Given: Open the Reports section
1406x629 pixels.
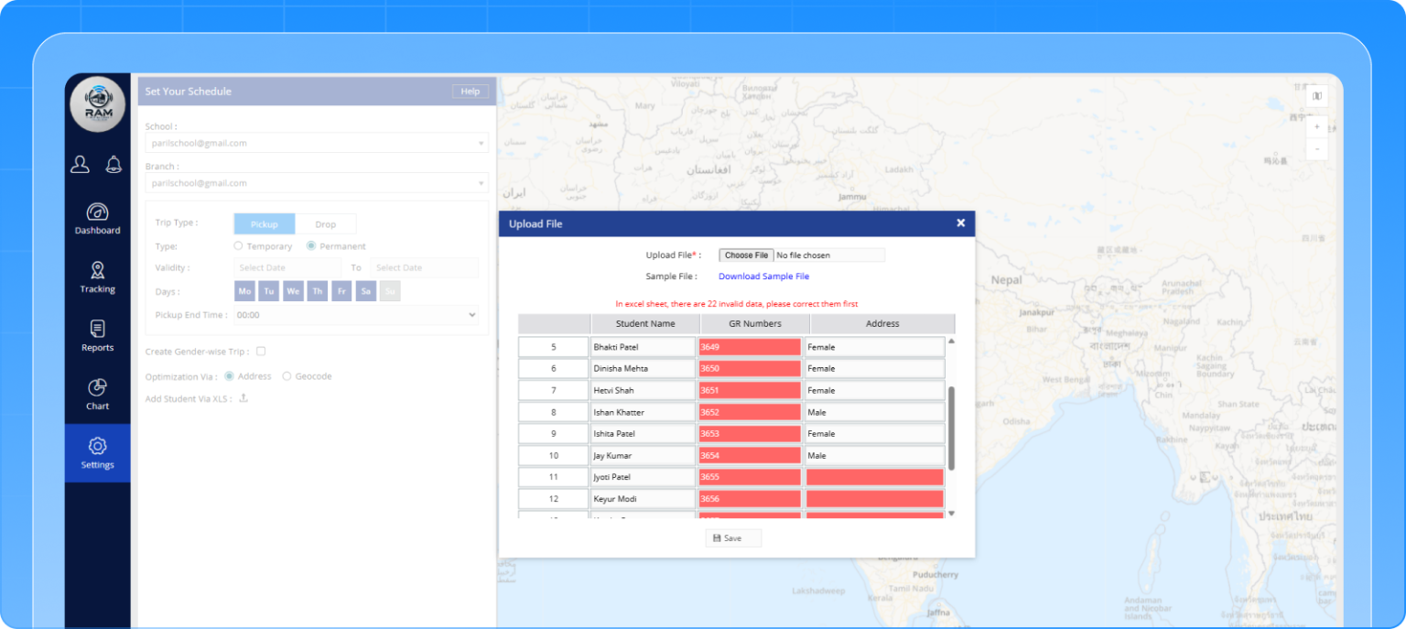Looking at the screenshot, I should tap(97, 336).
